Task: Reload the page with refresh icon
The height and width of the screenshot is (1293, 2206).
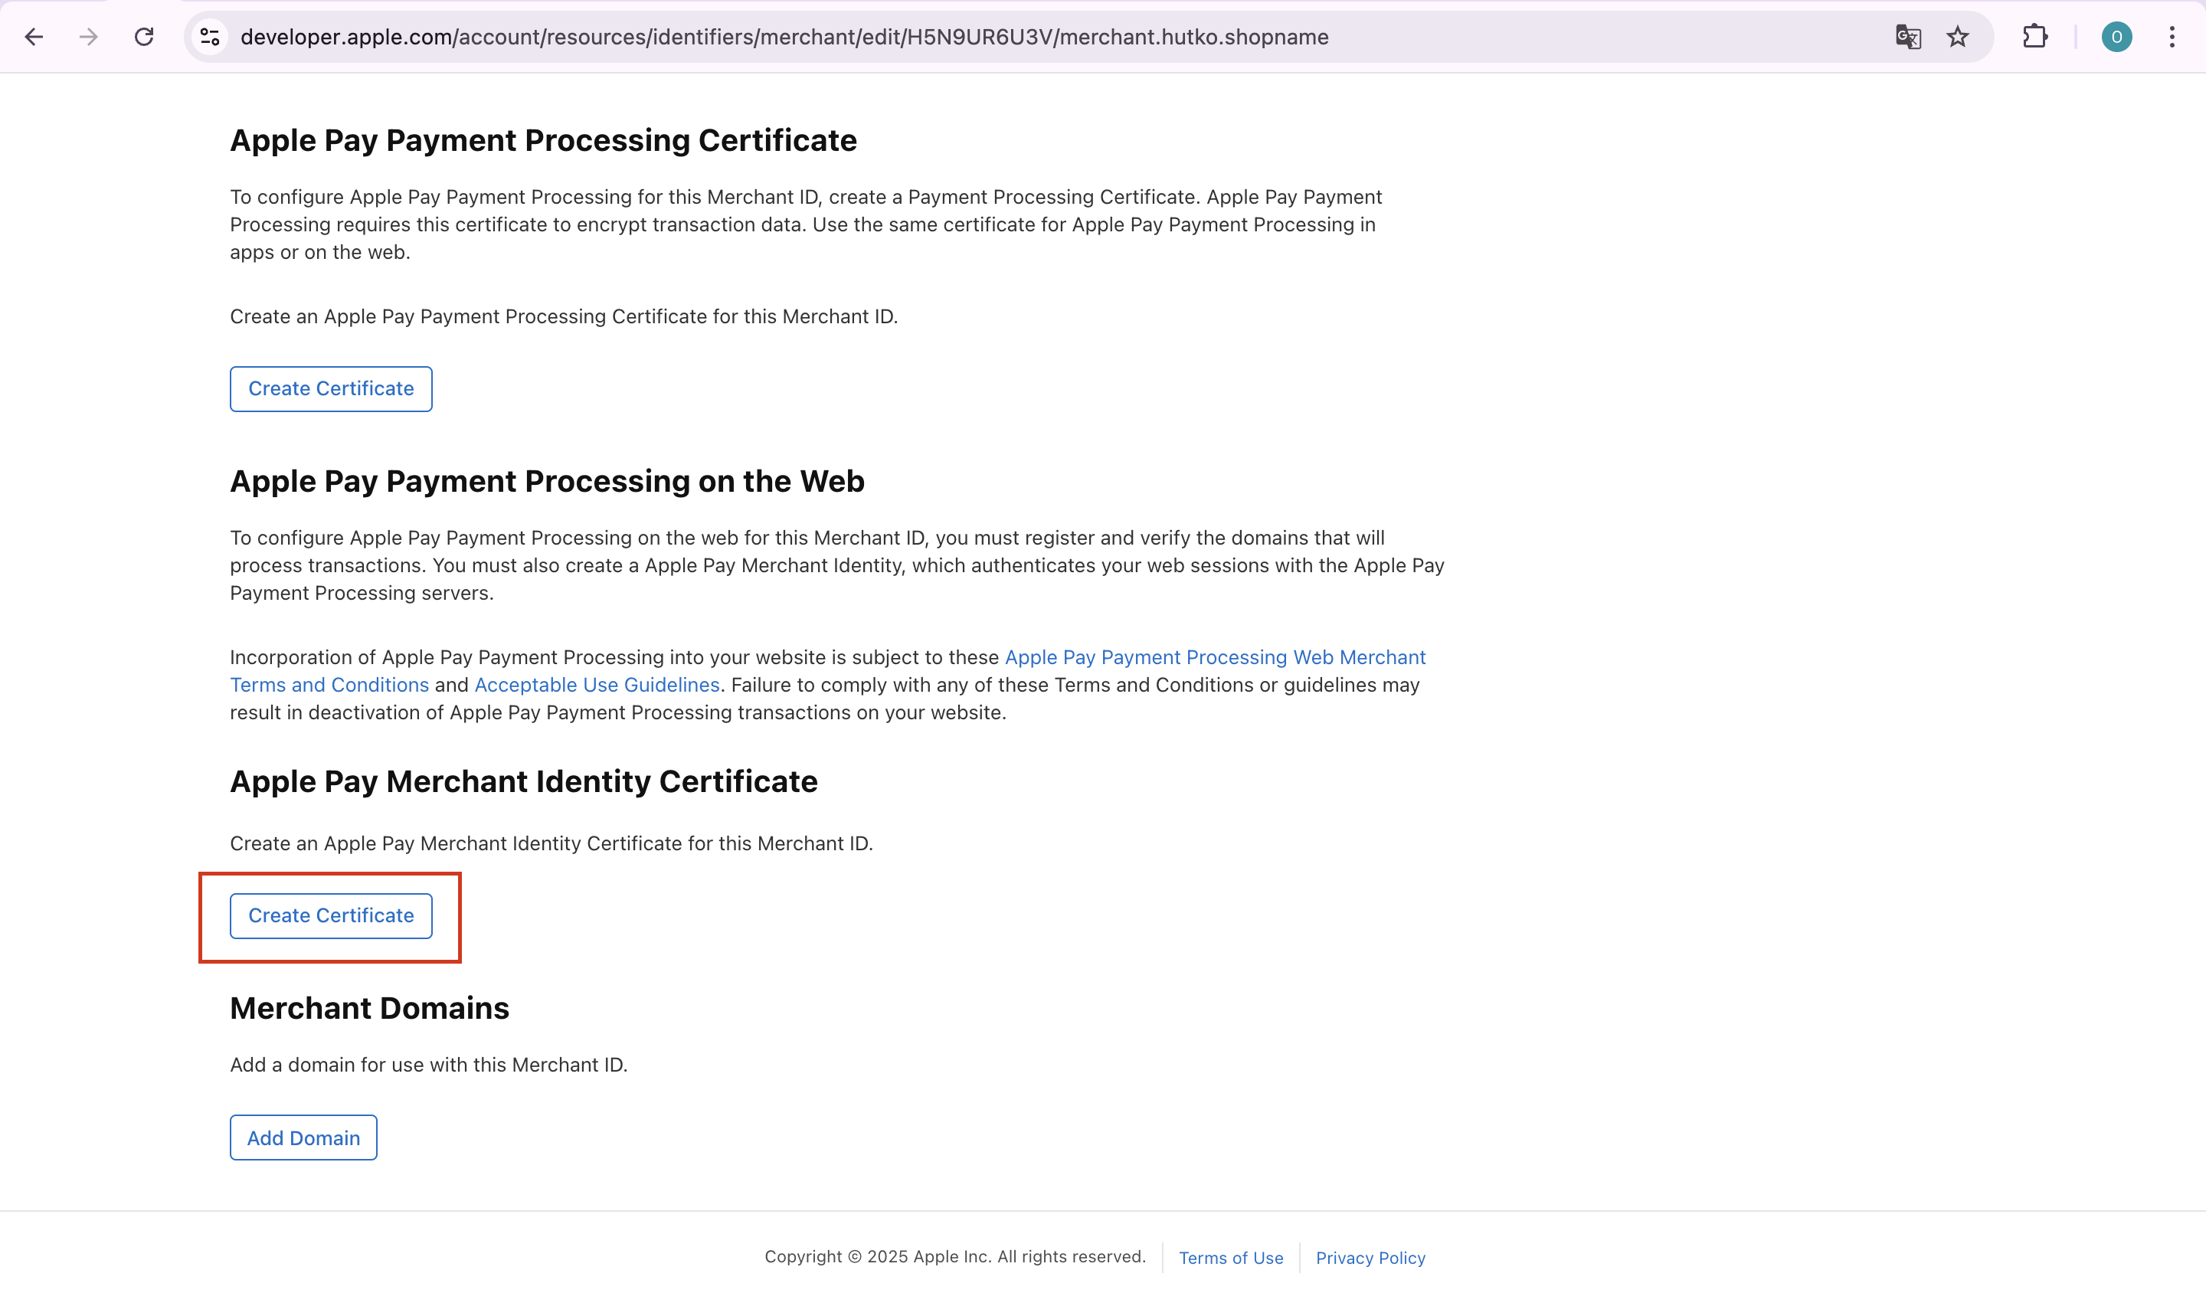Action: pos(145,37)
